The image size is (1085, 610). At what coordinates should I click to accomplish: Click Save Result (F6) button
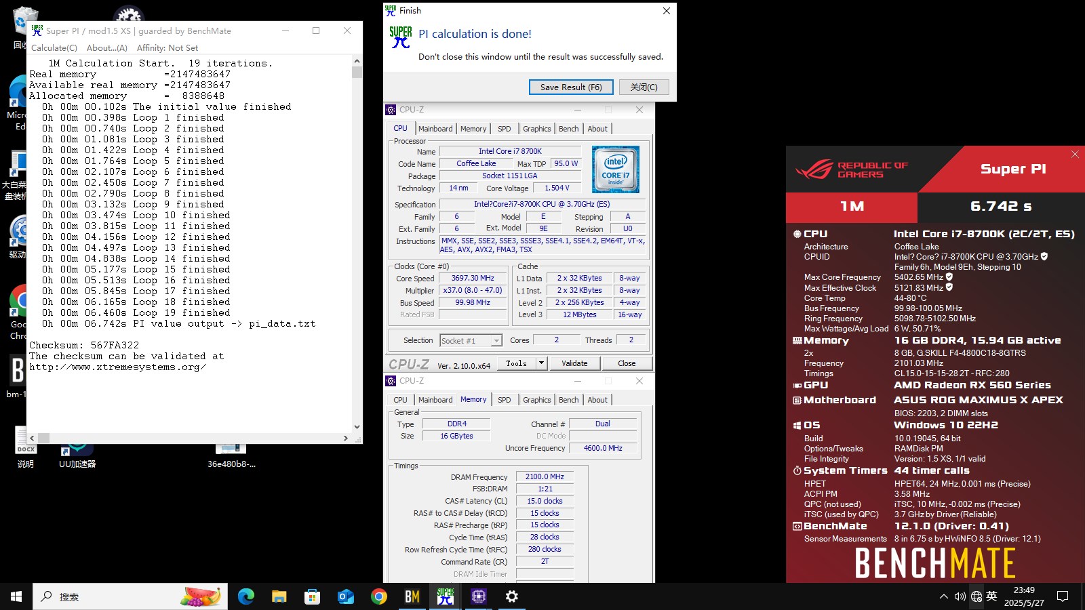(571, 87)
